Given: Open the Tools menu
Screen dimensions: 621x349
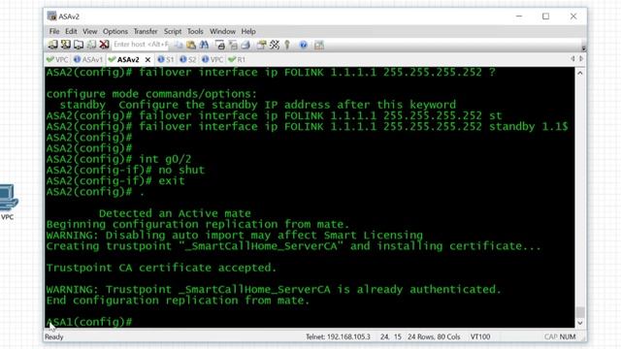Looking at the screenshot, I should tap(195, 31).
